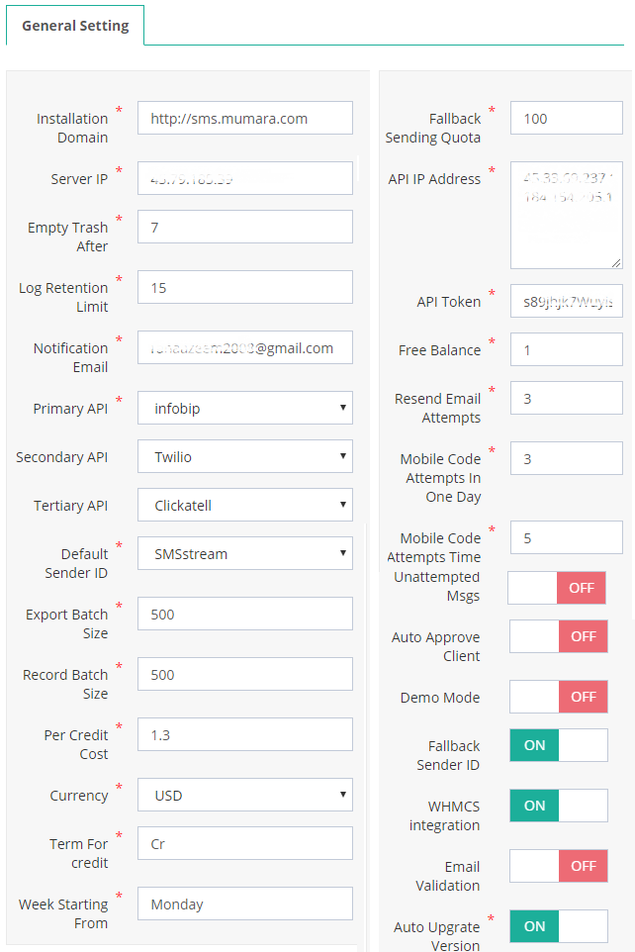Enable the Auto Approve Client switch
Viewport: 635px width, 952px height.
coord(558,636)
